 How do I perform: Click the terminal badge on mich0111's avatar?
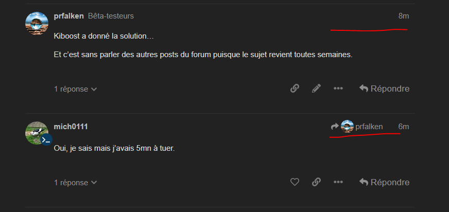(x=46, y=139)
